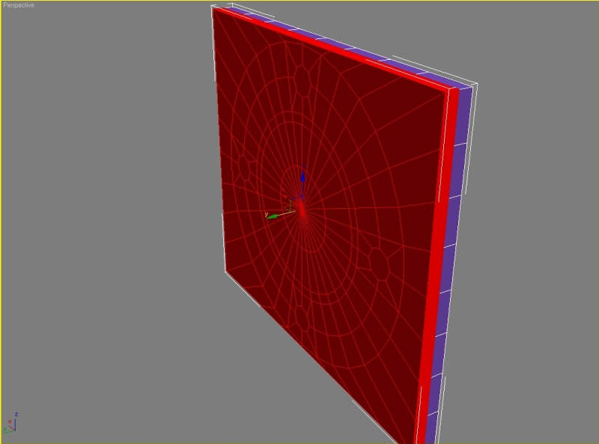Click the blue Z-axis gizmo arrow
Viewport: 599px width, 444px height.
pos(302,177)
